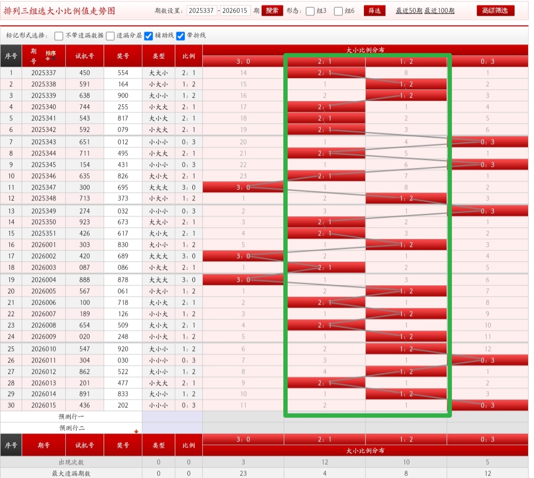Click the orange down arrow below 奖号 column
The width and height of the screenshot is (534, 478).
[136, 431]
